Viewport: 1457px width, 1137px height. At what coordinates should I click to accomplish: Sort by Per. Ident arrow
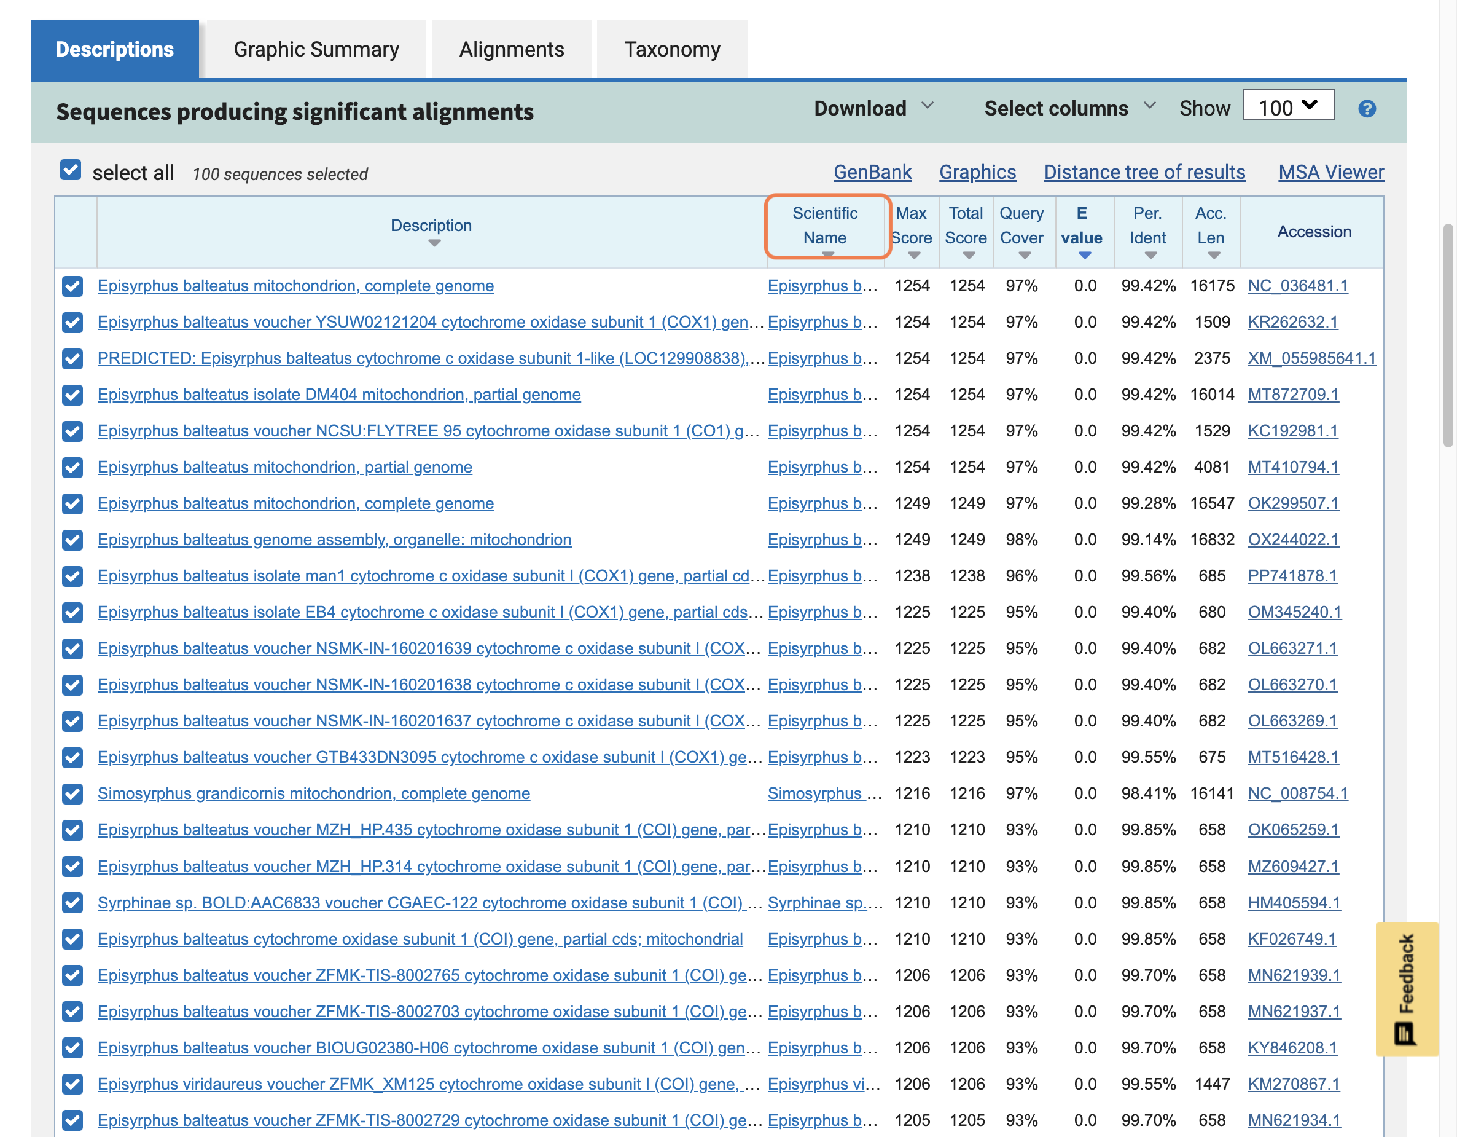coord(1150,255)
